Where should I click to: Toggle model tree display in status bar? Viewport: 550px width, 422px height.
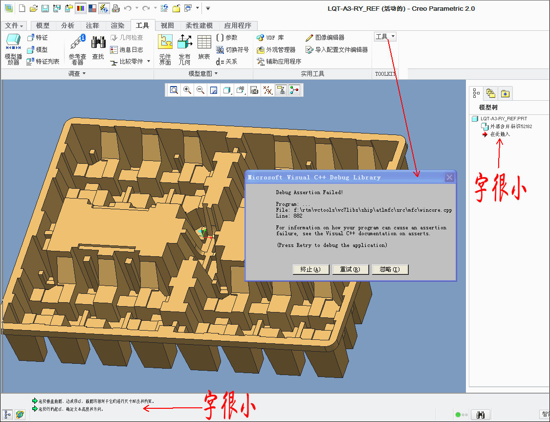[7, 414]
